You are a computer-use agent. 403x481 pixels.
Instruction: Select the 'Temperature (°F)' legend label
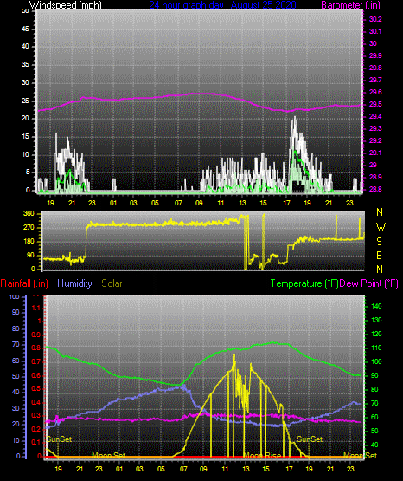[x=304, y=283]
